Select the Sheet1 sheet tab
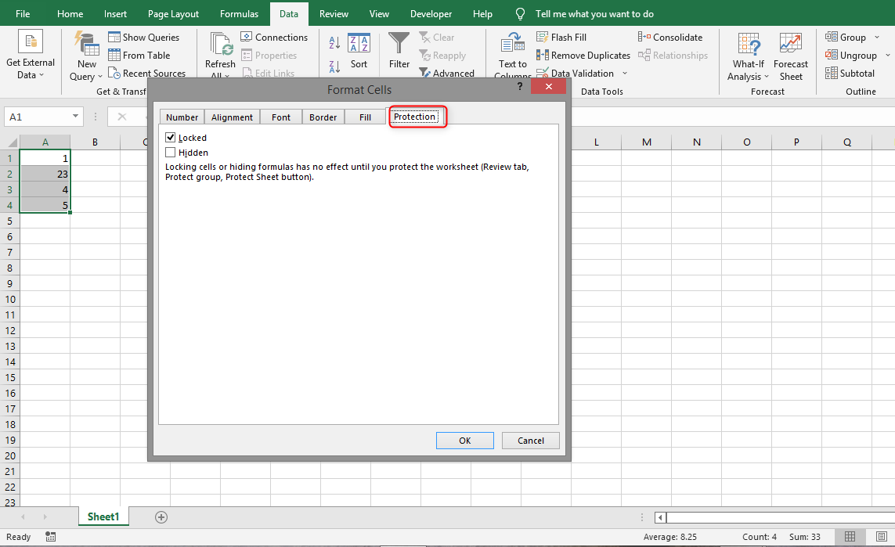895x547 pixels. 103,516
